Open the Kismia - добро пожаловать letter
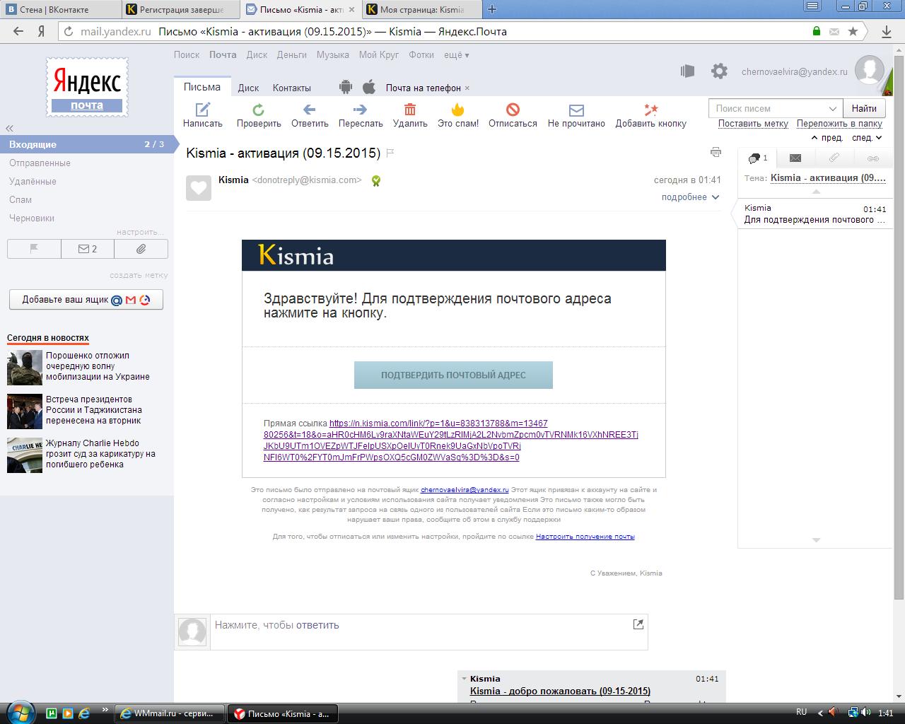905x724 pixels. (x=560, y=691)
